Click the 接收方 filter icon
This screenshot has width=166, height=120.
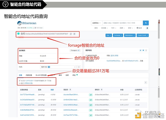102,90
